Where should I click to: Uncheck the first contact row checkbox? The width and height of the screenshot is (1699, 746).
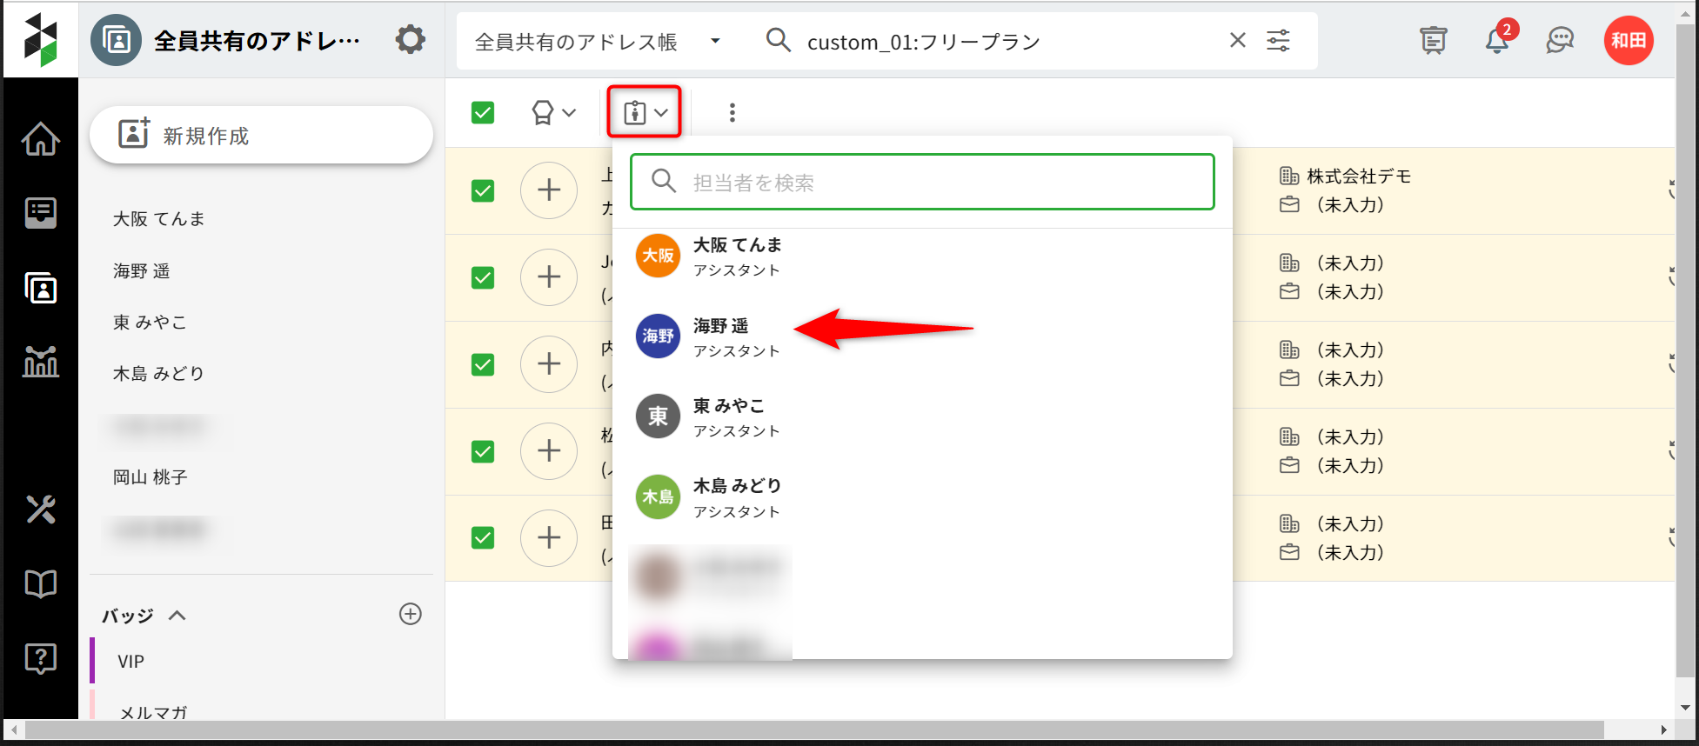tap(483, 190)
